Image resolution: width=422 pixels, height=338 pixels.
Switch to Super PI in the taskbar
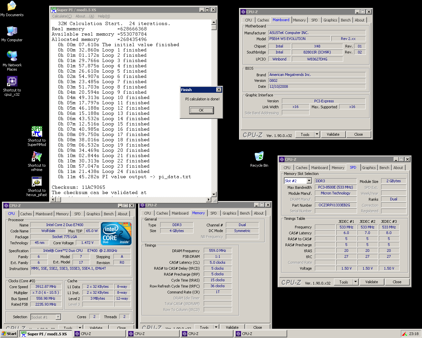[x=45, y=334]
